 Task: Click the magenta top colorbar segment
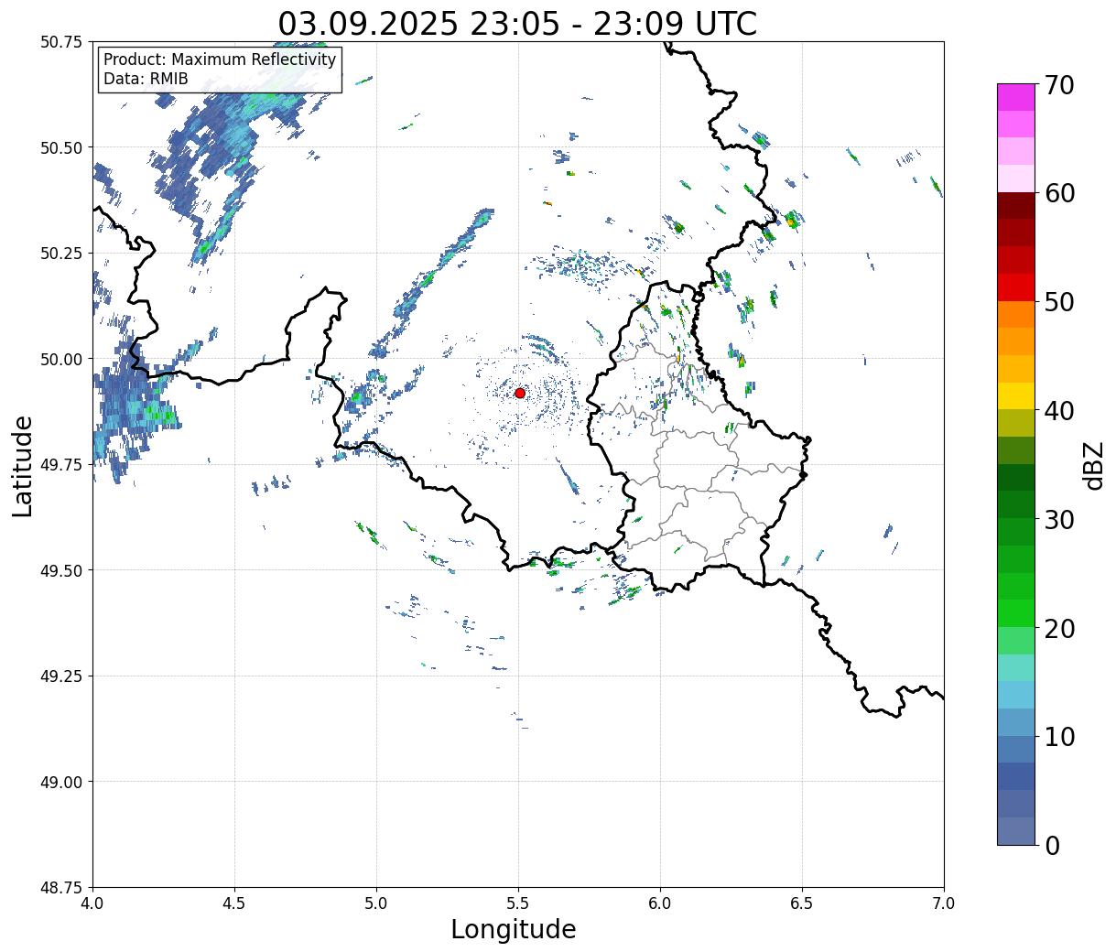coord(1016,97)
